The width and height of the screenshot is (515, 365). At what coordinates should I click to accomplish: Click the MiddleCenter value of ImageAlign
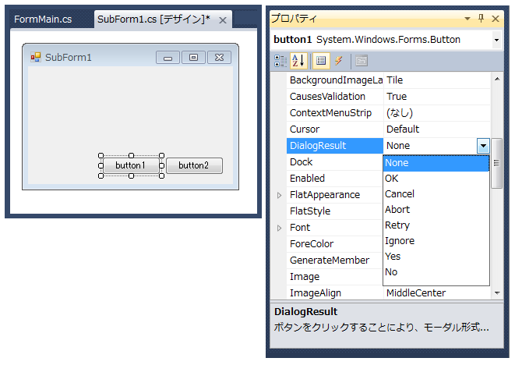437,293
